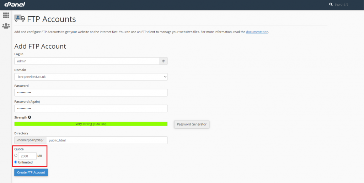Image resolution: width=364 pixels, height=183 pixels.
Task: Click the @ symbol beside Log In
Action: pyautogui.click(x=163, y=61)
